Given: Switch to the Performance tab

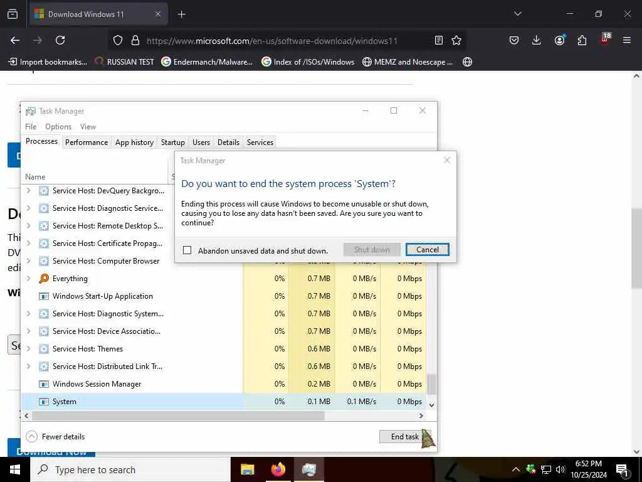Looking at the screenshot, I should point(87,142).
